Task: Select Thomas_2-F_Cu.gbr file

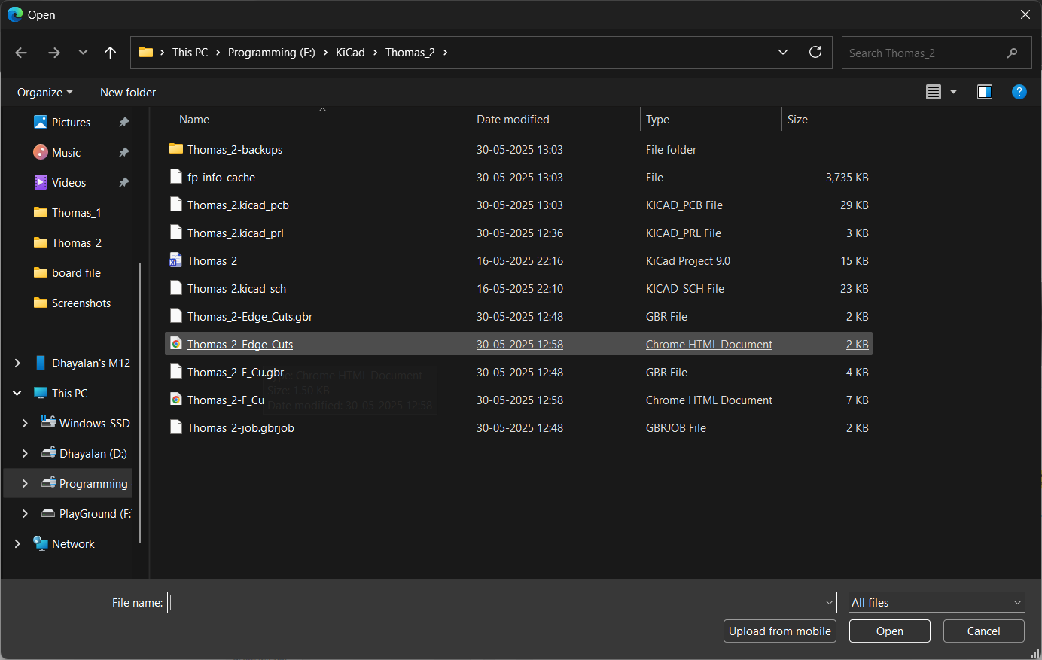Action: (519, 372)
